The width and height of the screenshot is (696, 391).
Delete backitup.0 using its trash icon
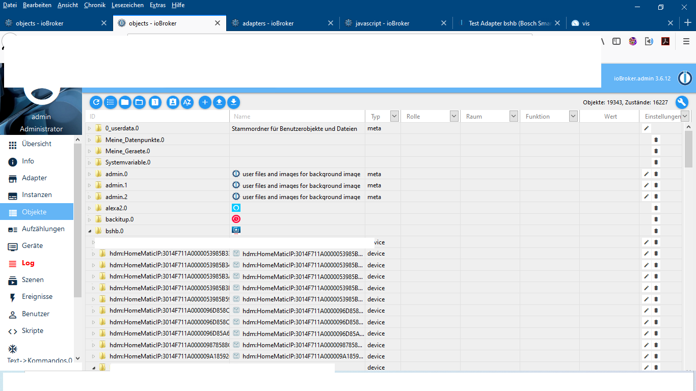point(656,219)
